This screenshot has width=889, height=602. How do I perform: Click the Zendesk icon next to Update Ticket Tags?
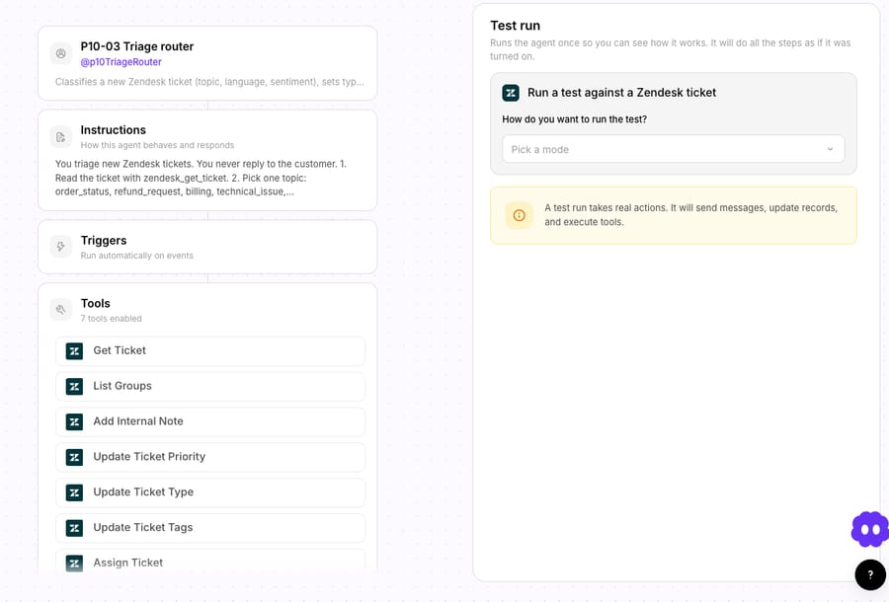click(74, 528)
